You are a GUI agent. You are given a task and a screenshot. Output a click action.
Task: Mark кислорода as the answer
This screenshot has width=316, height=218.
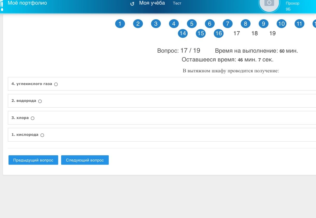pos(42,135)
